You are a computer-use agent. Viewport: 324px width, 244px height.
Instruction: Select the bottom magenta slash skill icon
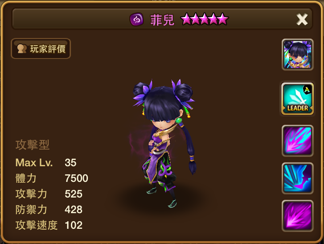coord(298,215)
